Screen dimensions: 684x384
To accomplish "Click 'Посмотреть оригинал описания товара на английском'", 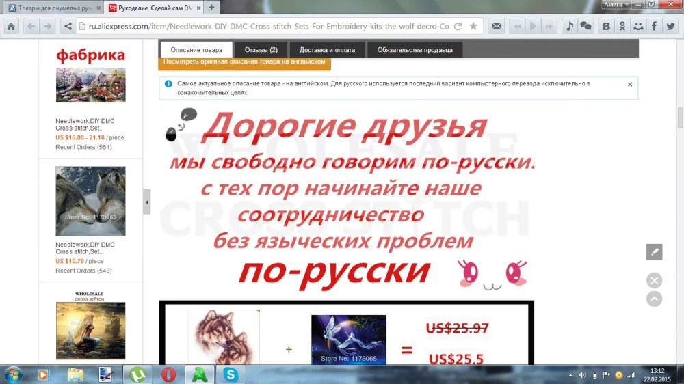I will pyautogui.click(x=244, y=63).
